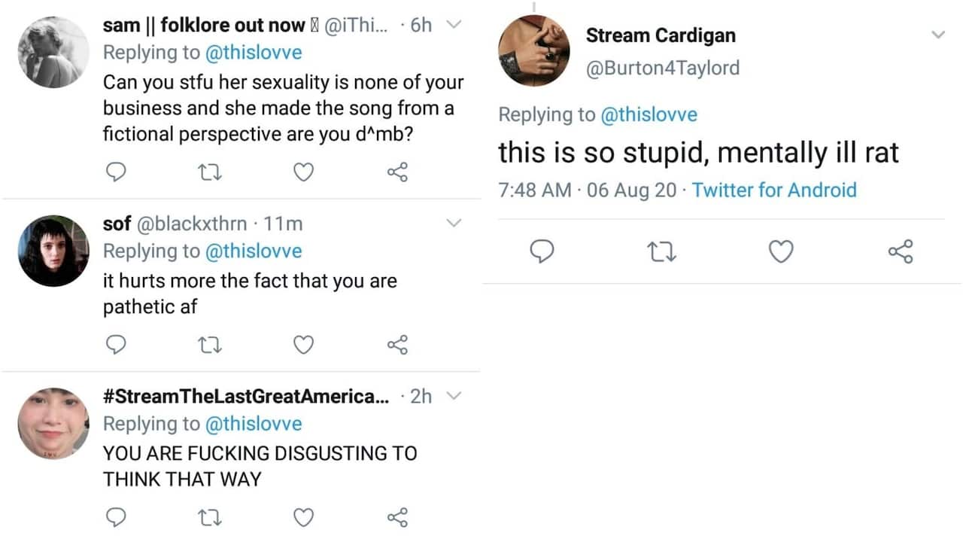Reply to sof's pathetic af tweet

[114, 345]
